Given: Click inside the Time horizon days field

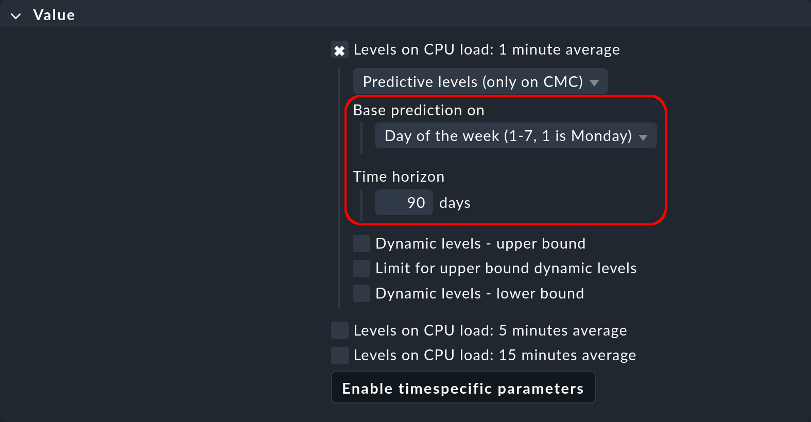Looking at the screenshot, I should [404, 202].
